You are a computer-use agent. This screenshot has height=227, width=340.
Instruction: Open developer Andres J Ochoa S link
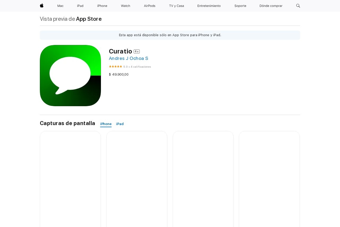[x=129, y=58]
